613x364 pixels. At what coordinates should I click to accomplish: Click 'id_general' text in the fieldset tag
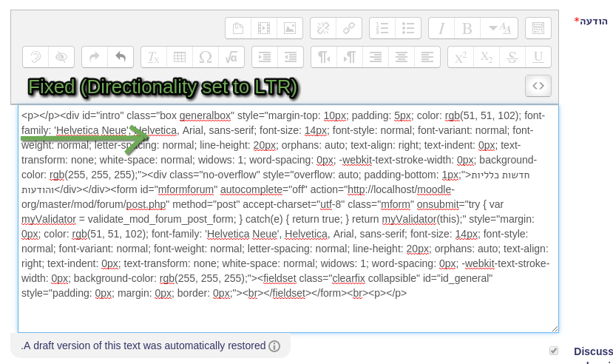click(466, 278)
